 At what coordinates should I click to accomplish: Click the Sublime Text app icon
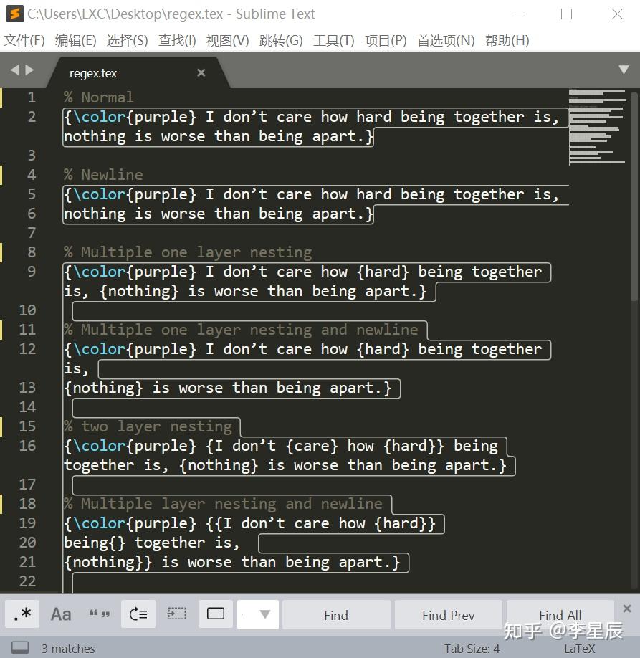tap(14, 14)
